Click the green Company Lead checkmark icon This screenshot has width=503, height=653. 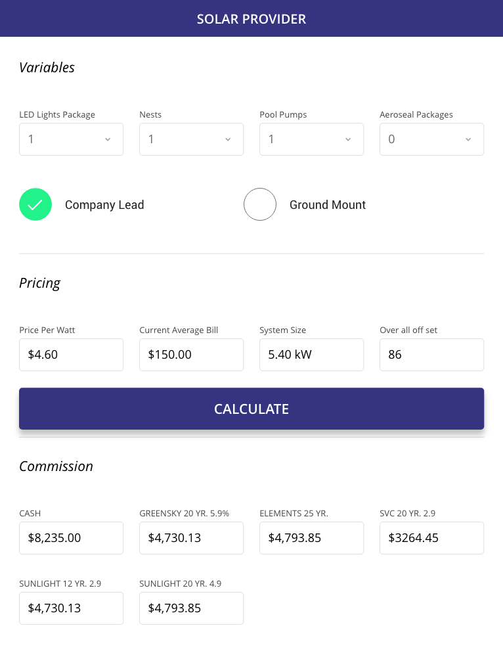coord(35,204)
